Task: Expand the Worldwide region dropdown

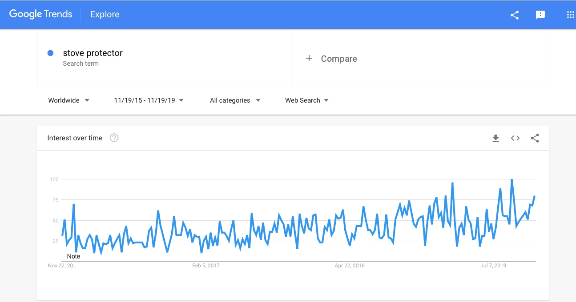Action: tap(68, 100)
